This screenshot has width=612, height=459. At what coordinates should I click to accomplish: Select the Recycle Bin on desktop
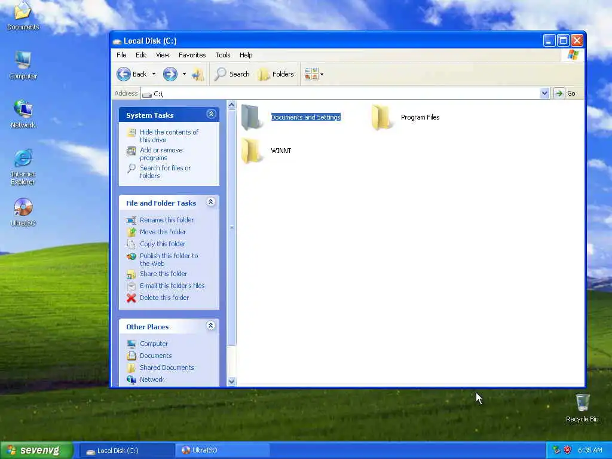point(582,408)
